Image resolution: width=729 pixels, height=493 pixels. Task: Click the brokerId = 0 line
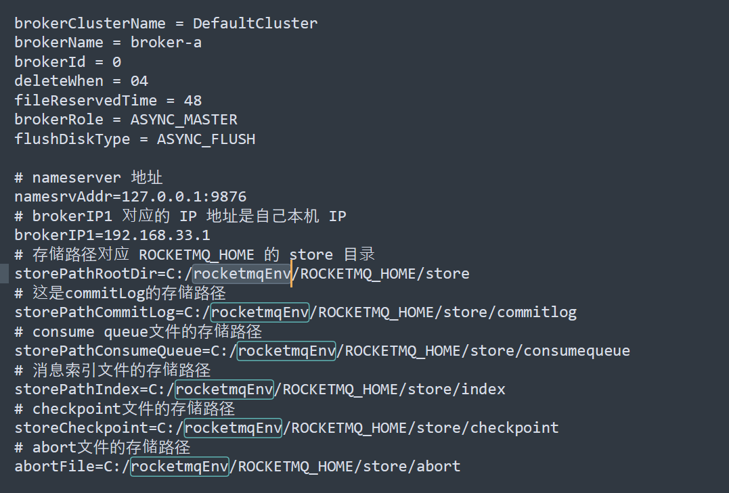pos(68,62)
